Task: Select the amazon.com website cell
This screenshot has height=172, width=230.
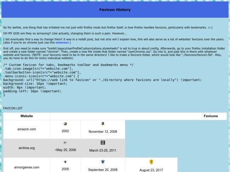Action: (27, 129)
